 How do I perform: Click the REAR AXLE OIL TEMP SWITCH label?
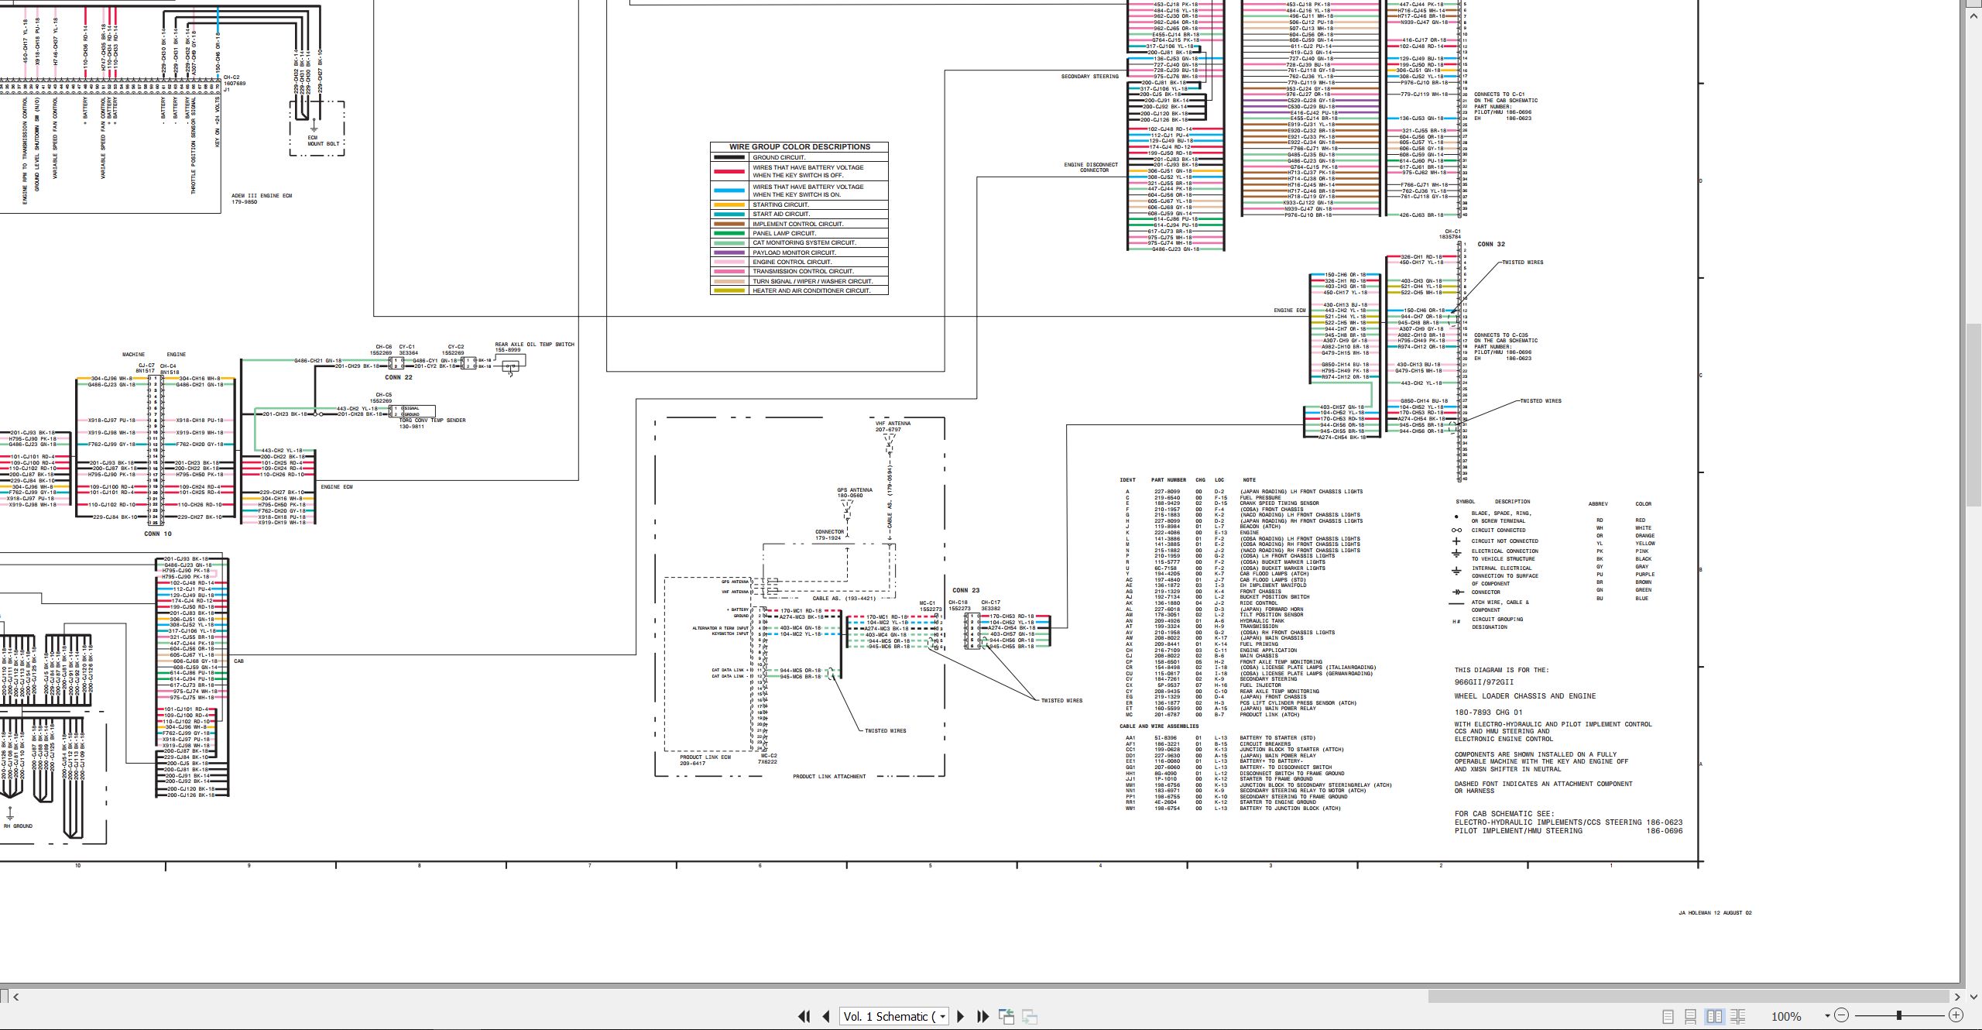[534, 345]
